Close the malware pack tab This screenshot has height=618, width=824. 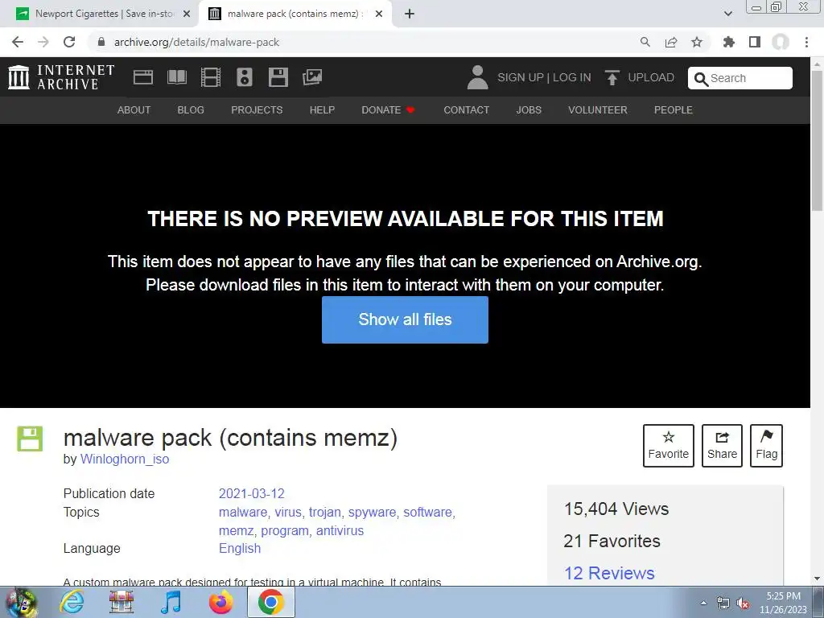coord(379,14)
